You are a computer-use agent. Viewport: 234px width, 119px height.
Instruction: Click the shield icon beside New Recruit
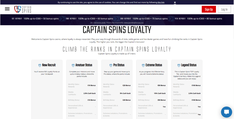click(x=40, y=65)
